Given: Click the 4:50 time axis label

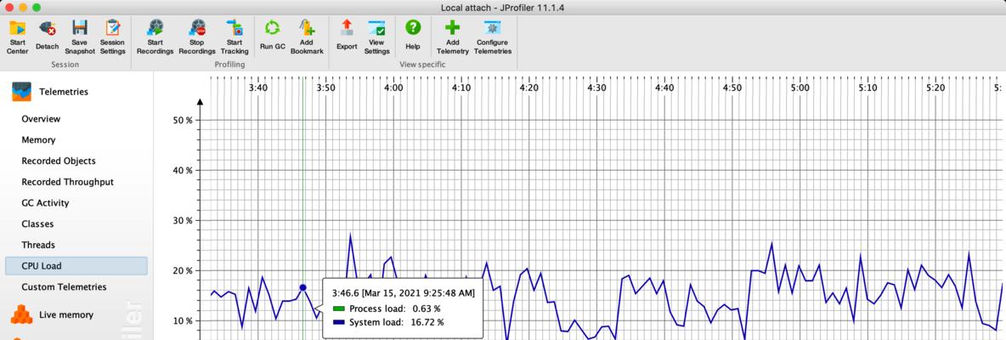Looking at the screenshot, I should [x=732, y=88].
